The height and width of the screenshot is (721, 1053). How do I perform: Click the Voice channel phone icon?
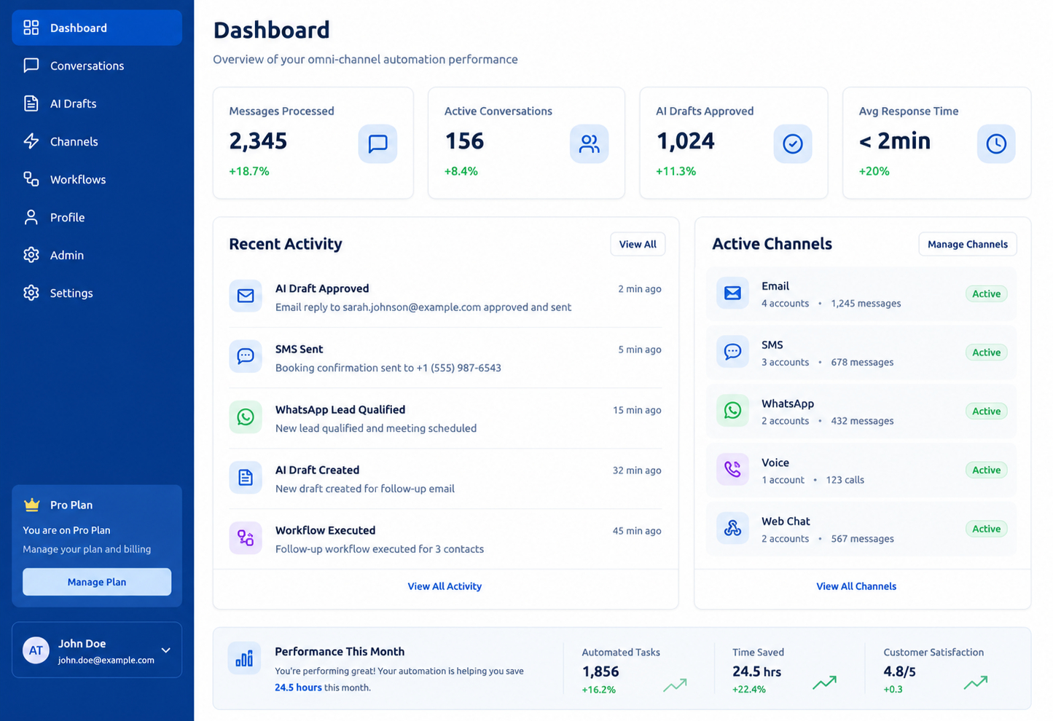pos(732,470)
